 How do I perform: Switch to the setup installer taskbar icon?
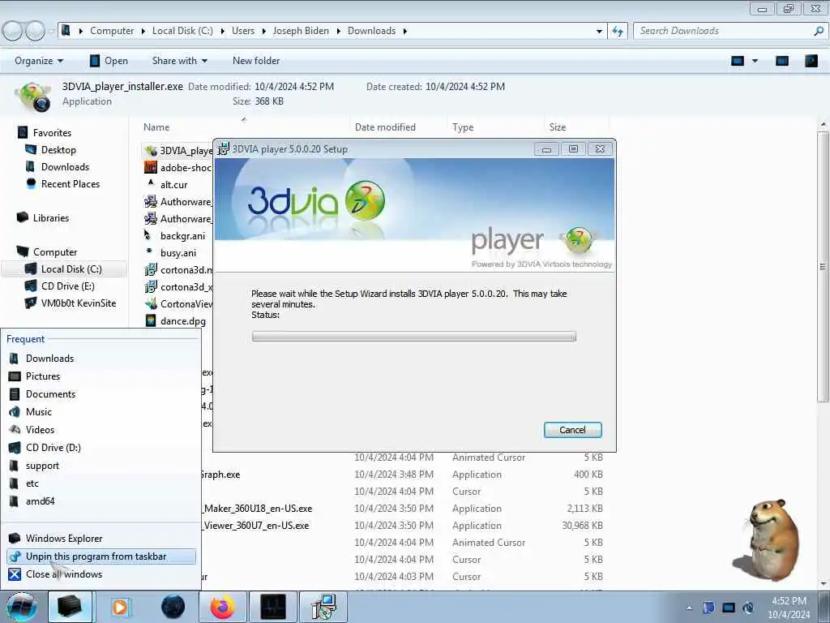323,607
